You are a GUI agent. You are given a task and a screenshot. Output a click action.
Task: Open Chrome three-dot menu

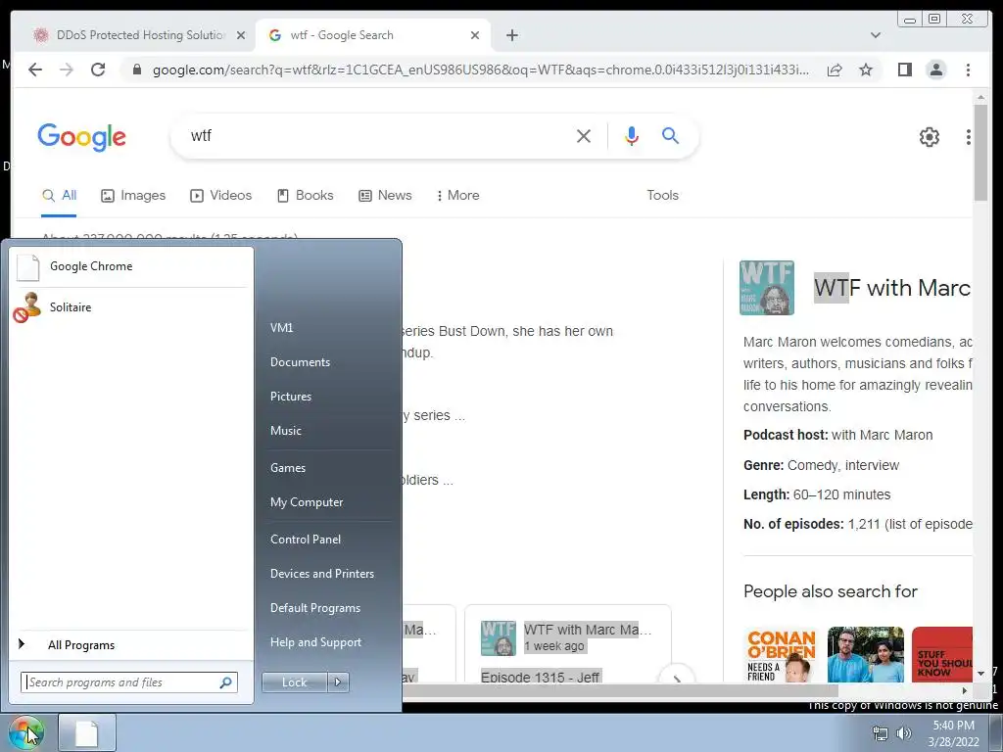[968, 70]
